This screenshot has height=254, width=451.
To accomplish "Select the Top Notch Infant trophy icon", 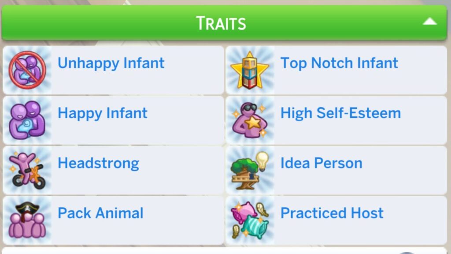I will [x=250, y=69].
